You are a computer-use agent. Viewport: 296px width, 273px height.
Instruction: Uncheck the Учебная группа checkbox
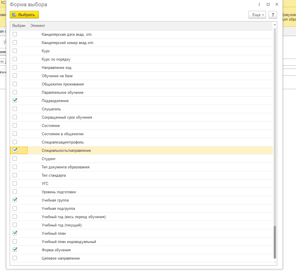tap(15, 200)
